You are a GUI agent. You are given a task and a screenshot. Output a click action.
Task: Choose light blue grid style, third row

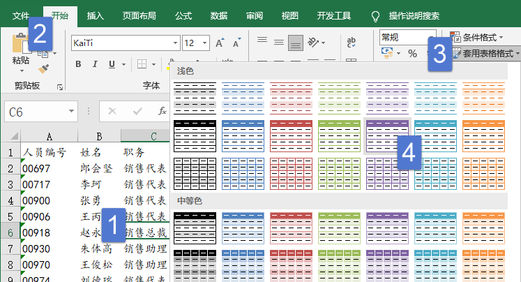[x=243, y=174]
